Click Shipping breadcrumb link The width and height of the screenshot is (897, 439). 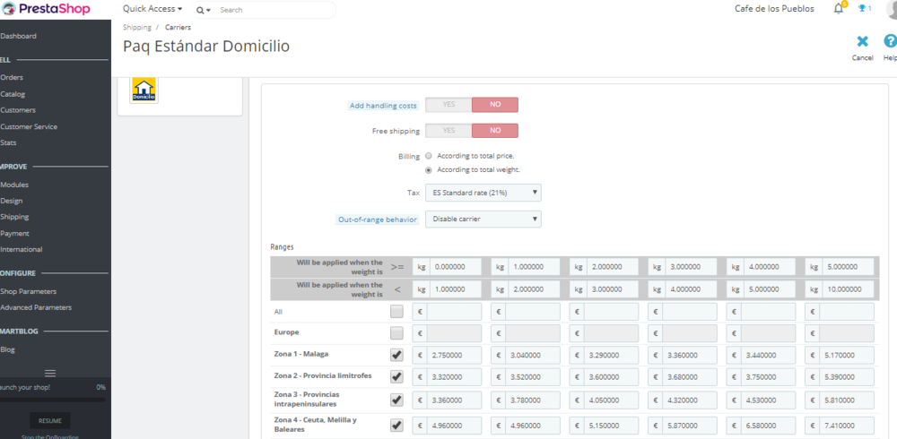(136, 27)
